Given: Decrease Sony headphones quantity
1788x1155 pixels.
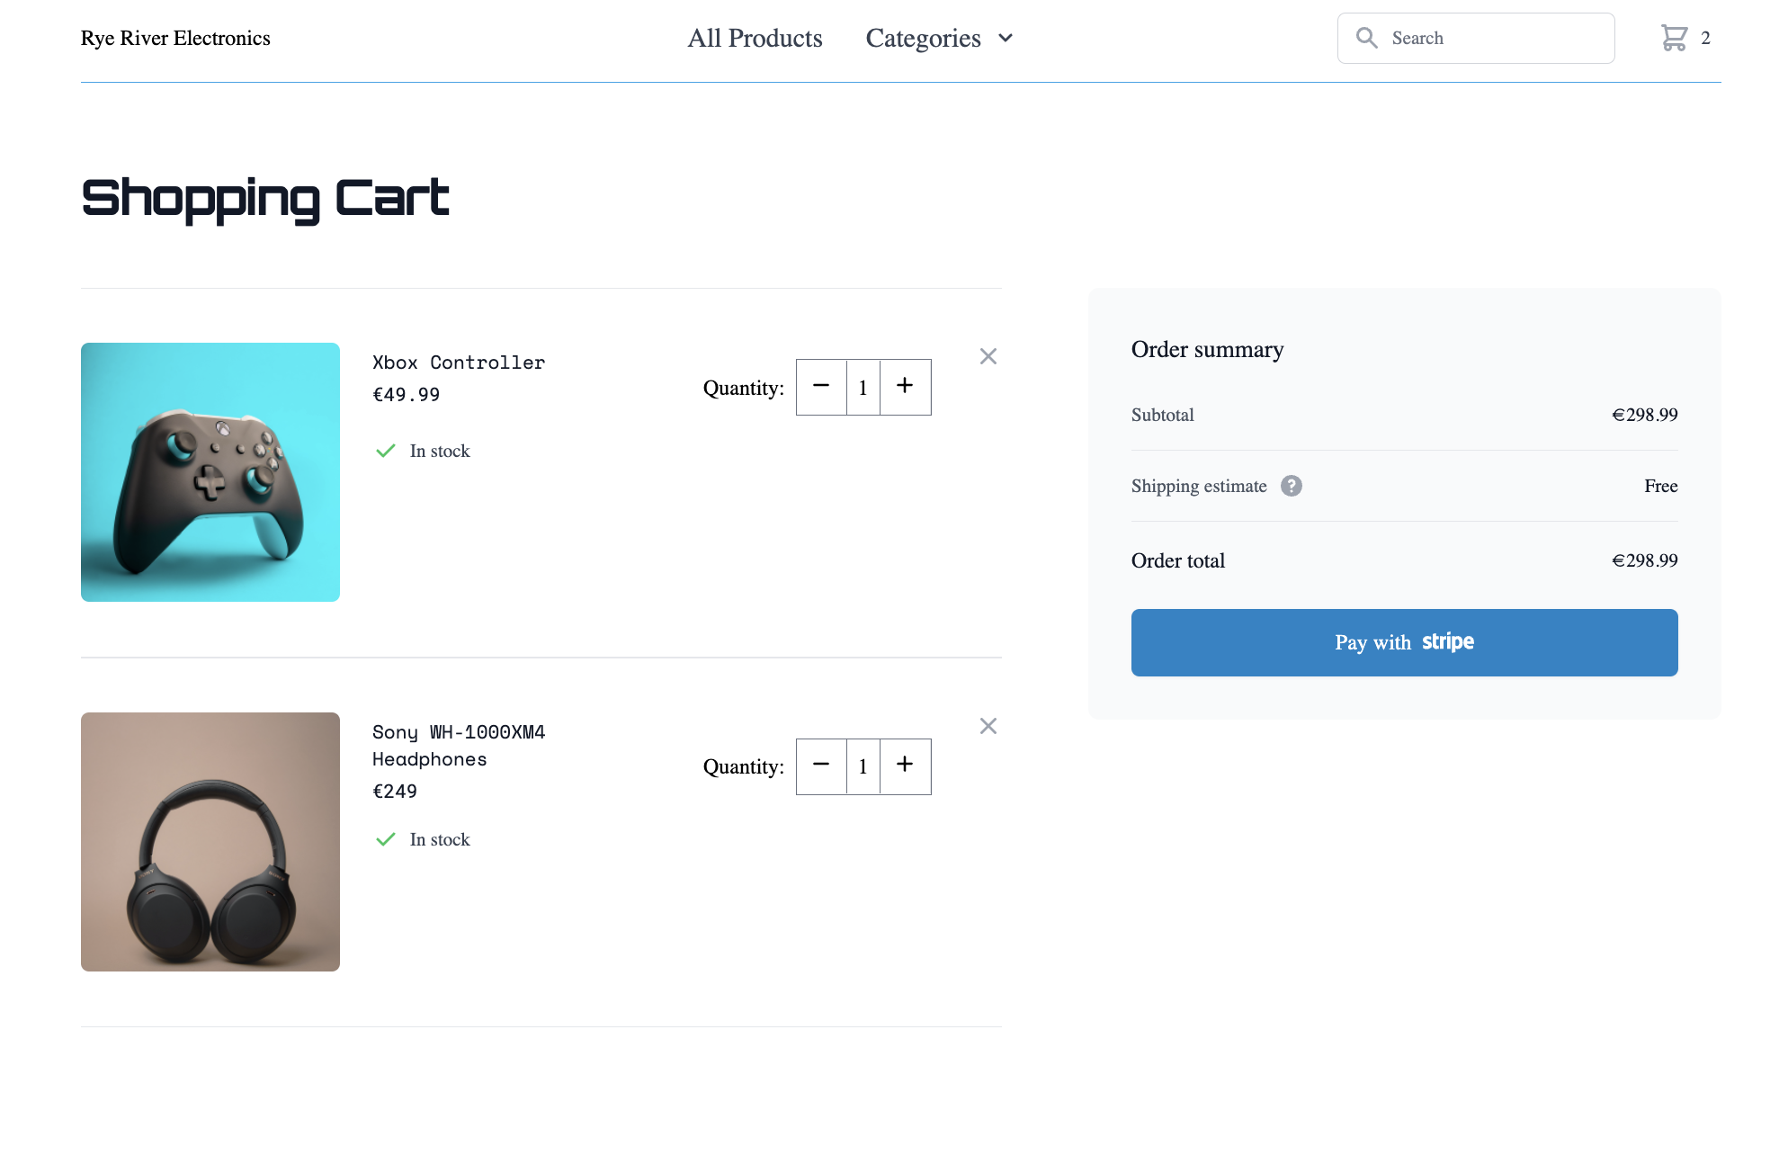Looking at the screenshot, I should (x=821, y=766).
